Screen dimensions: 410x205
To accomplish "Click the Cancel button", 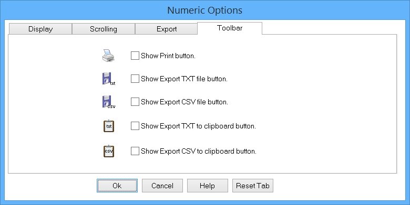I will (x=162, y=186).
